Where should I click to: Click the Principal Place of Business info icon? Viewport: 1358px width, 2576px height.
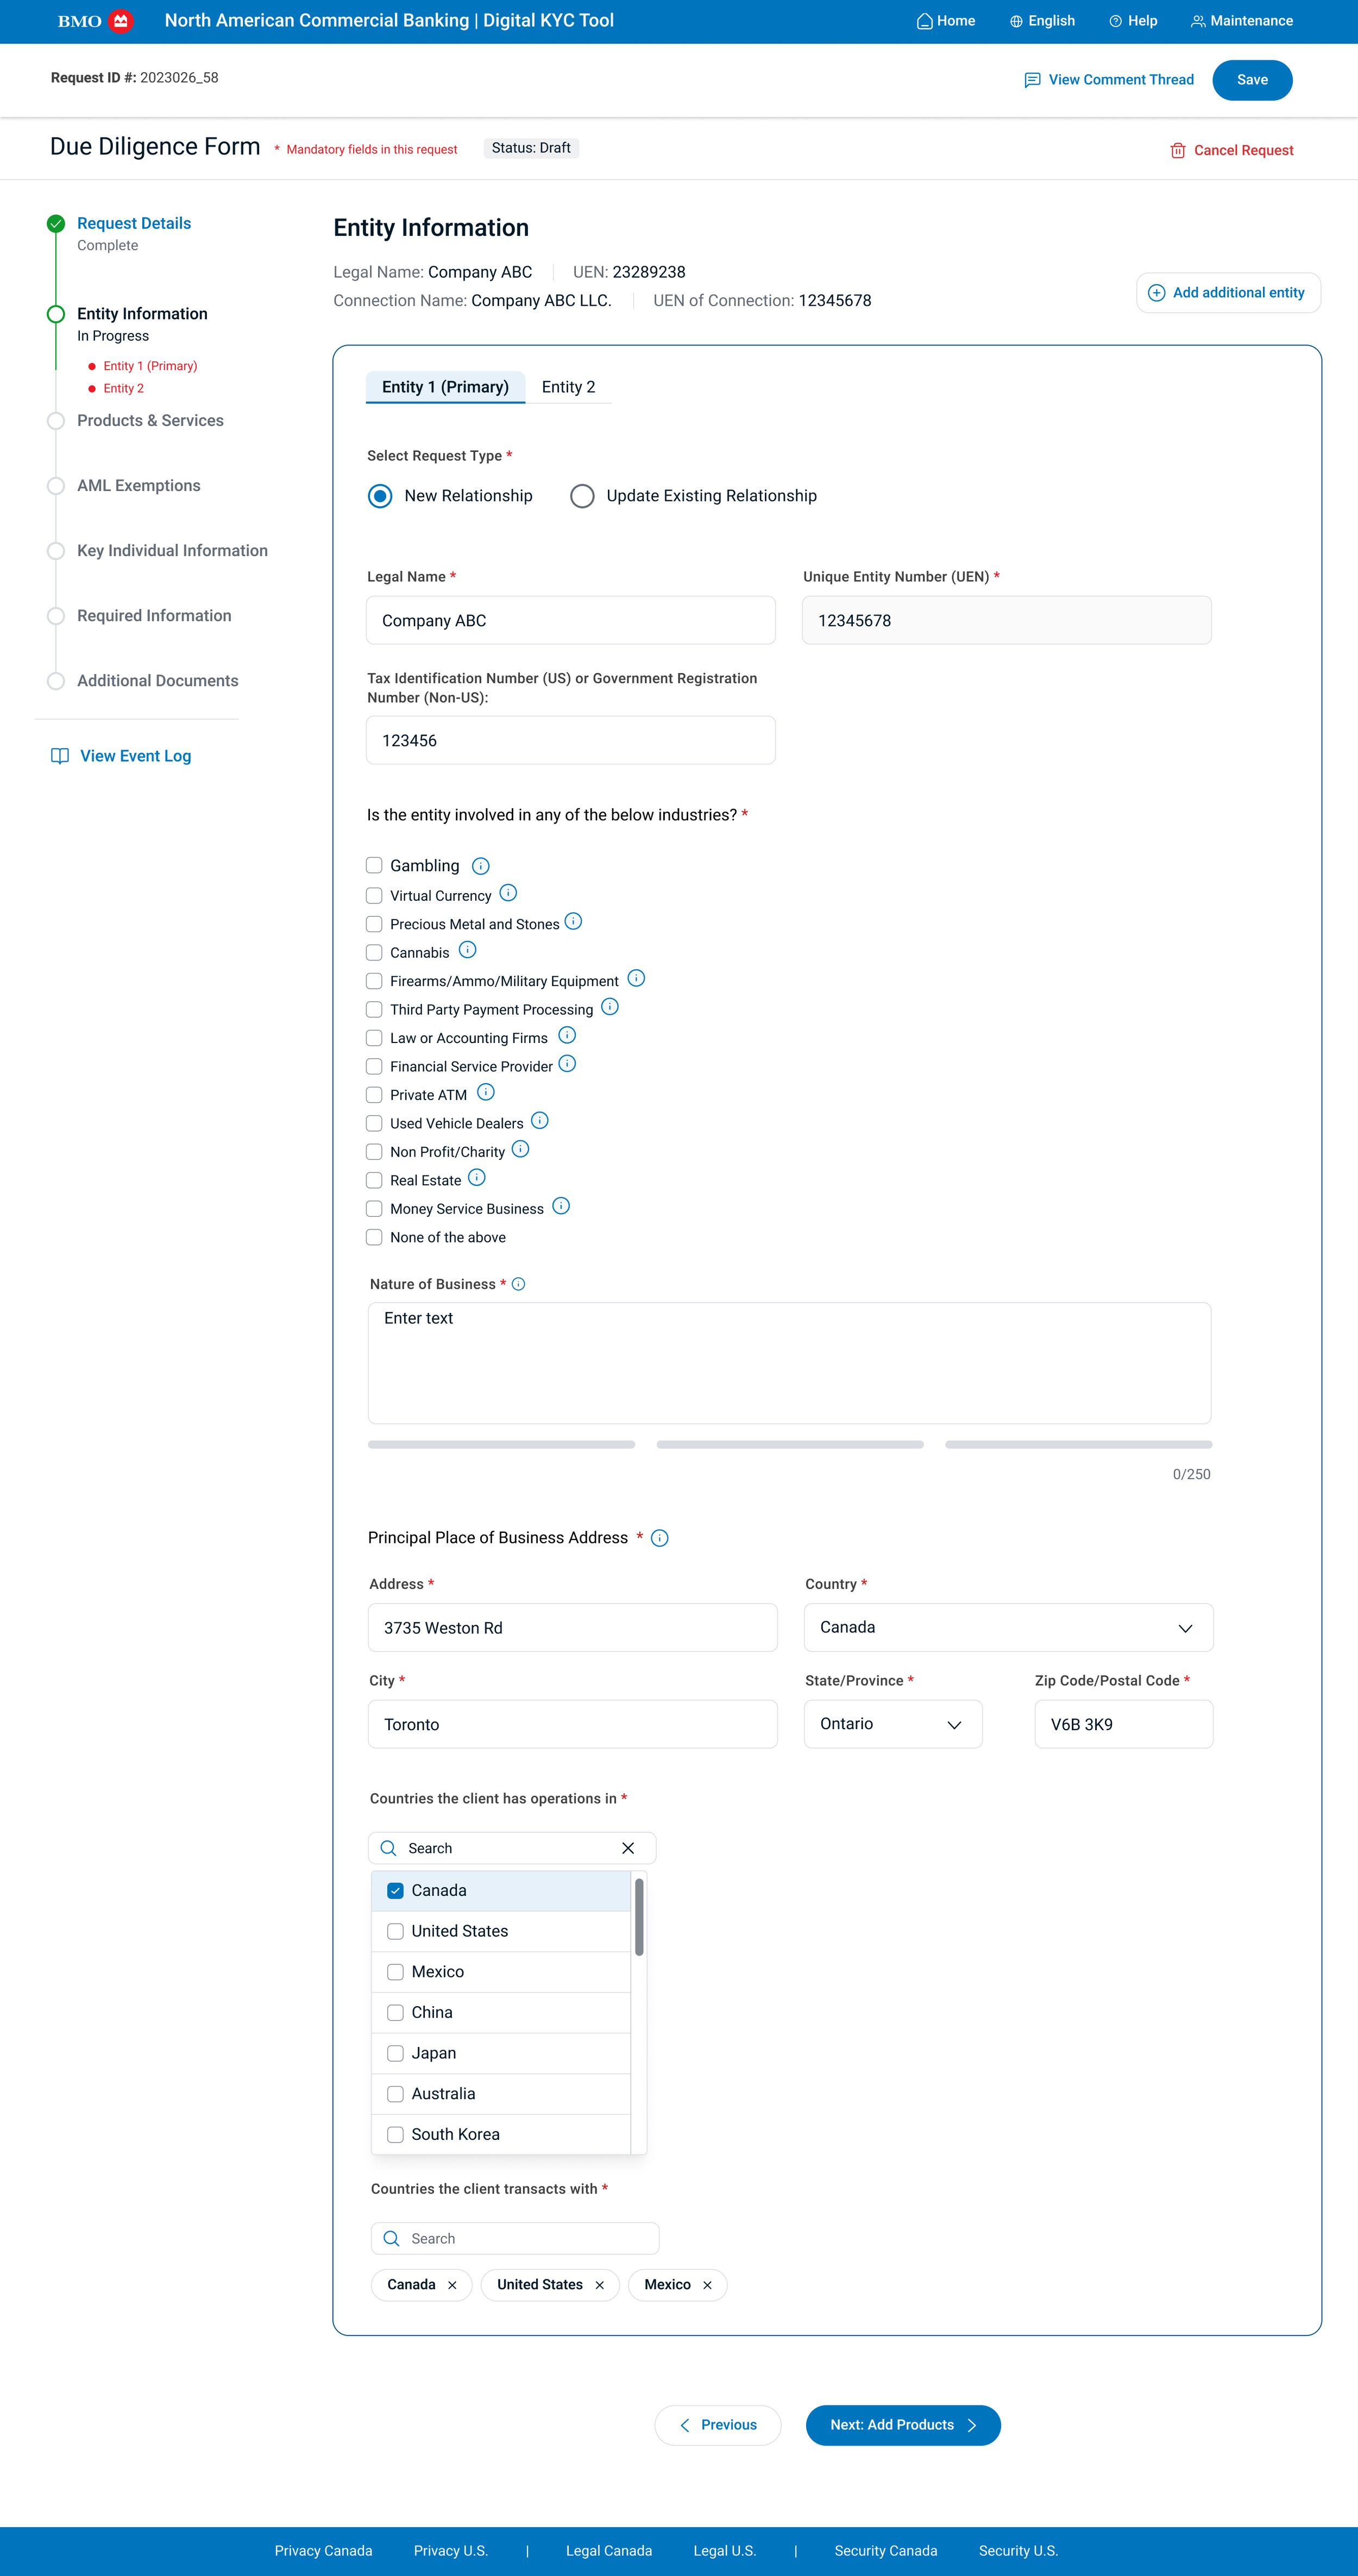[659, 1538]
